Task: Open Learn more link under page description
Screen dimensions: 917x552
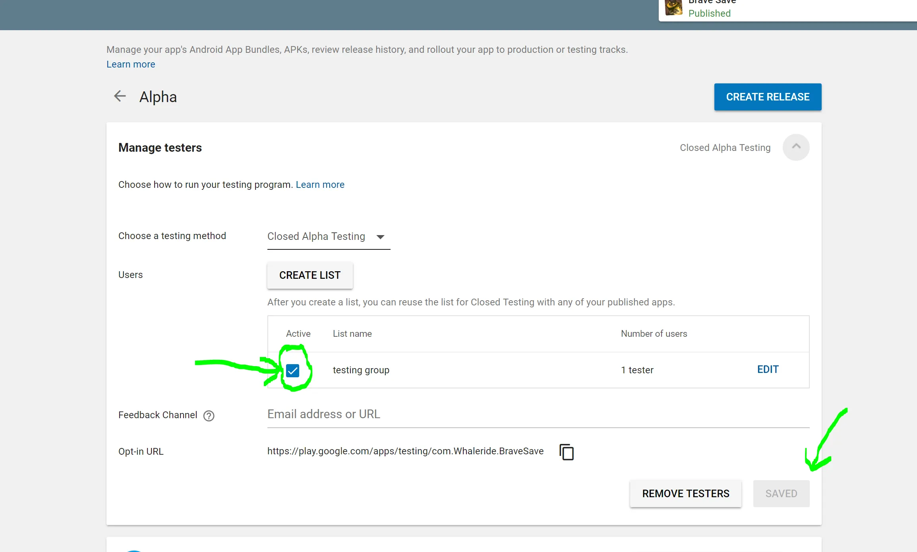Action: (131, 64)
